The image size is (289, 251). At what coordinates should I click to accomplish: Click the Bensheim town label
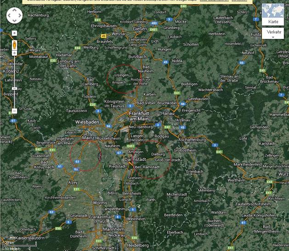coord(131,194)
